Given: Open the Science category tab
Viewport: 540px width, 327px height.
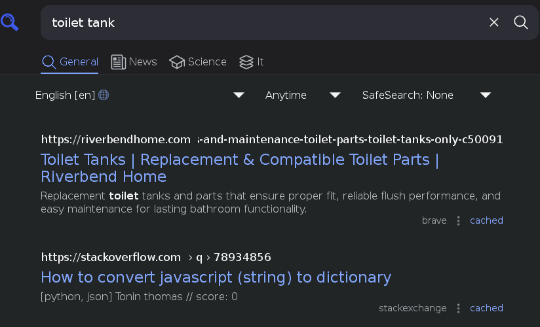Looking at the screenshot, I should (198, 62).
